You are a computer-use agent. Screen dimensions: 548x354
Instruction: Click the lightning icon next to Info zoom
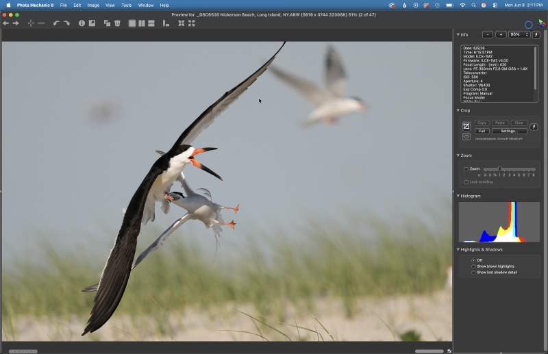[536, 35]
